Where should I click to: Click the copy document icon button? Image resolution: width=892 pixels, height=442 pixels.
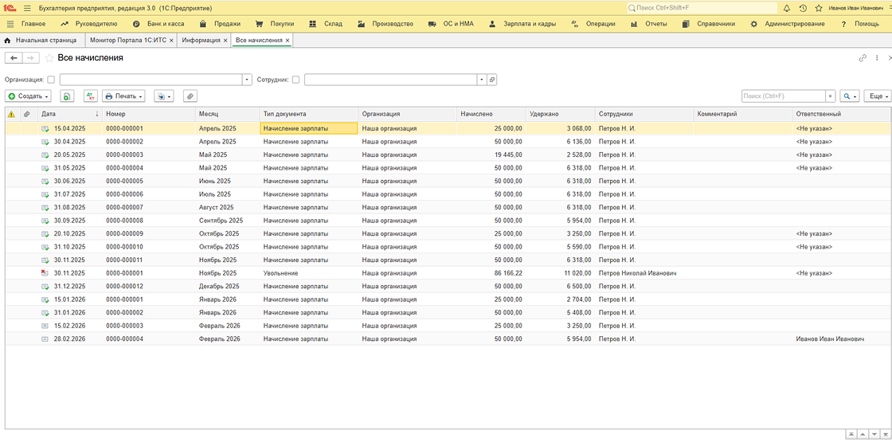[x=68, y=96]
